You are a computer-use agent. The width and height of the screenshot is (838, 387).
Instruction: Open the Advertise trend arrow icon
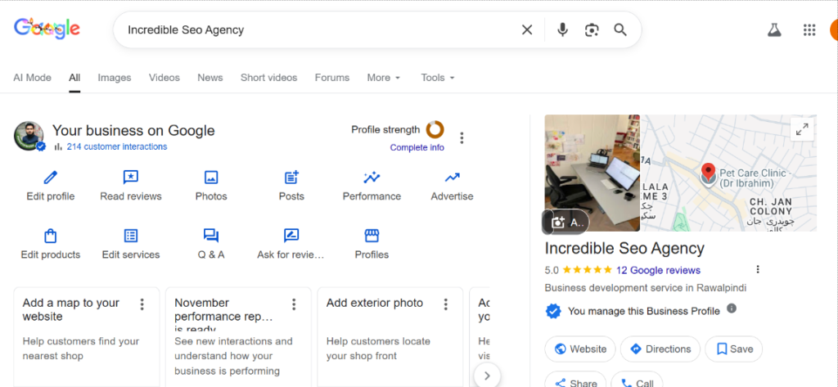pyautogui.click(x=452, y=178)
